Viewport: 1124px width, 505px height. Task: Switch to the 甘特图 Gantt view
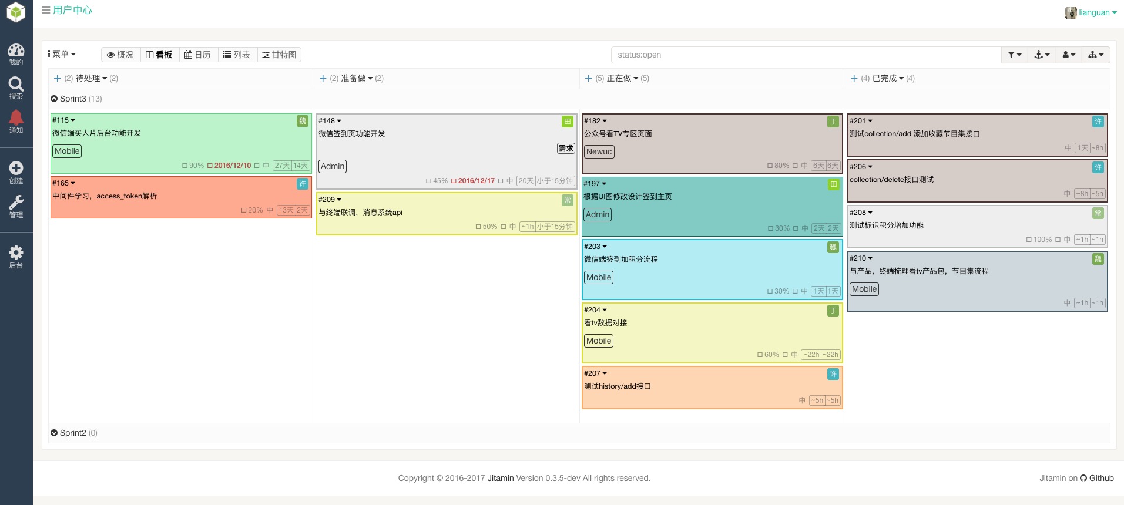point(279,55)
